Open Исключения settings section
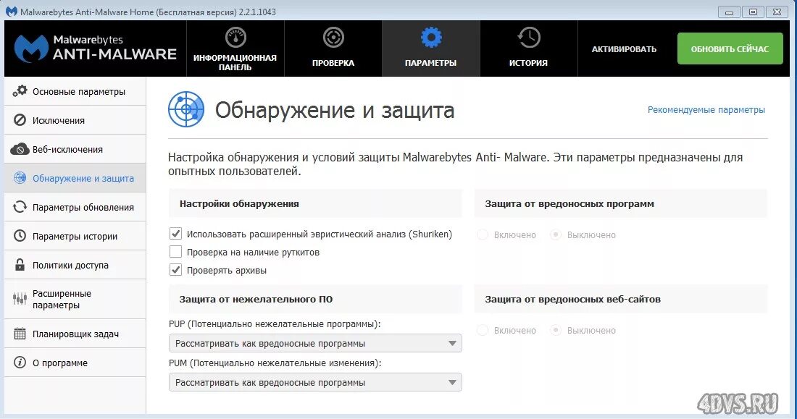 pyautogui.click(x=75, y=120)
